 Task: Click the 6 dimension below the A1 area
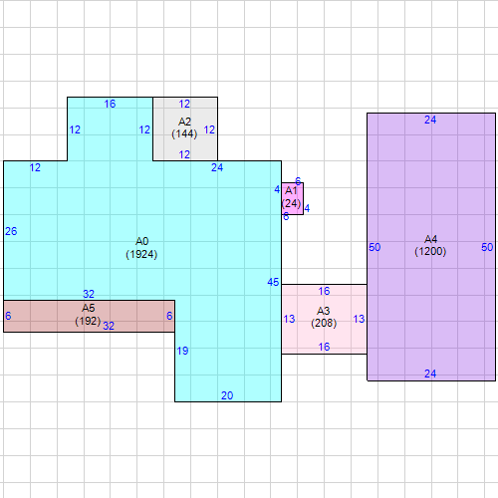pyautogui.click(x=286, y=217)
